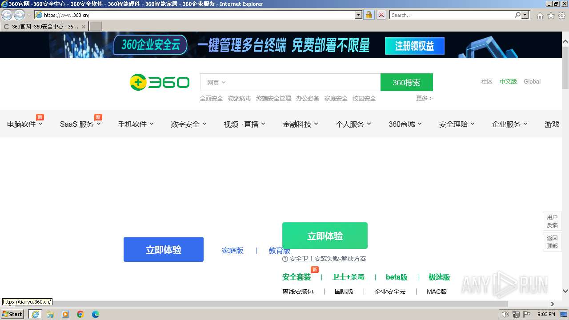Click the browser Back arrow button

point(7,15)
